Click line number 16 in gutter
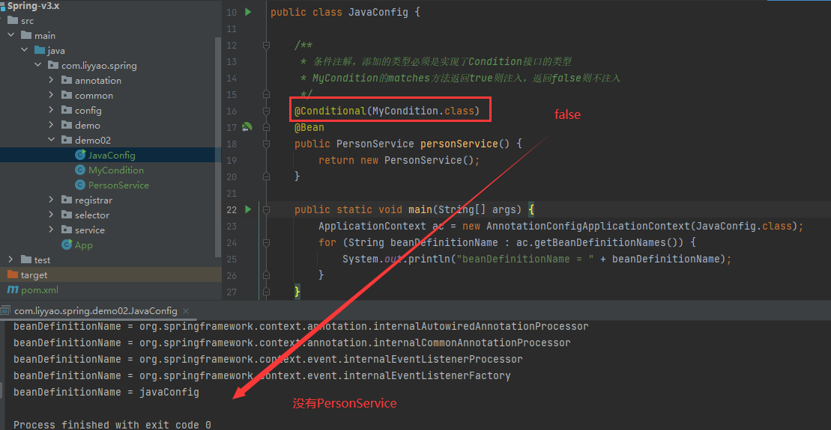The width and height of the screenshot is (831, 430). (232, 111)
